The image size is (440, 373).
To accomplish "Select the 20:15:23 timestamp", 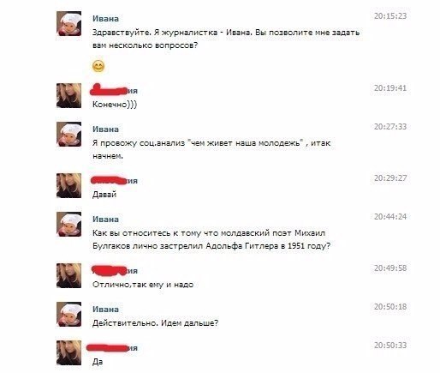I will tap(390, 16).
